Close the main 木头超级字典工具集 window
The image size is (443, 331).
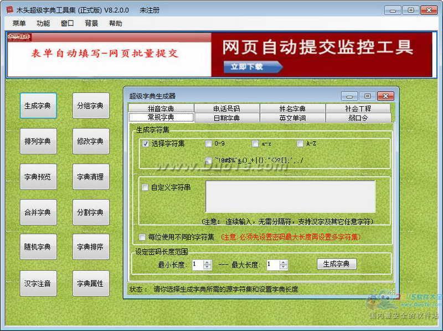429,10
